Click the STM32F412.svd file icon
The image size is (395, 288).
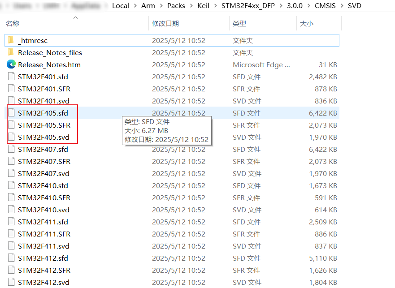pos(11,282)
